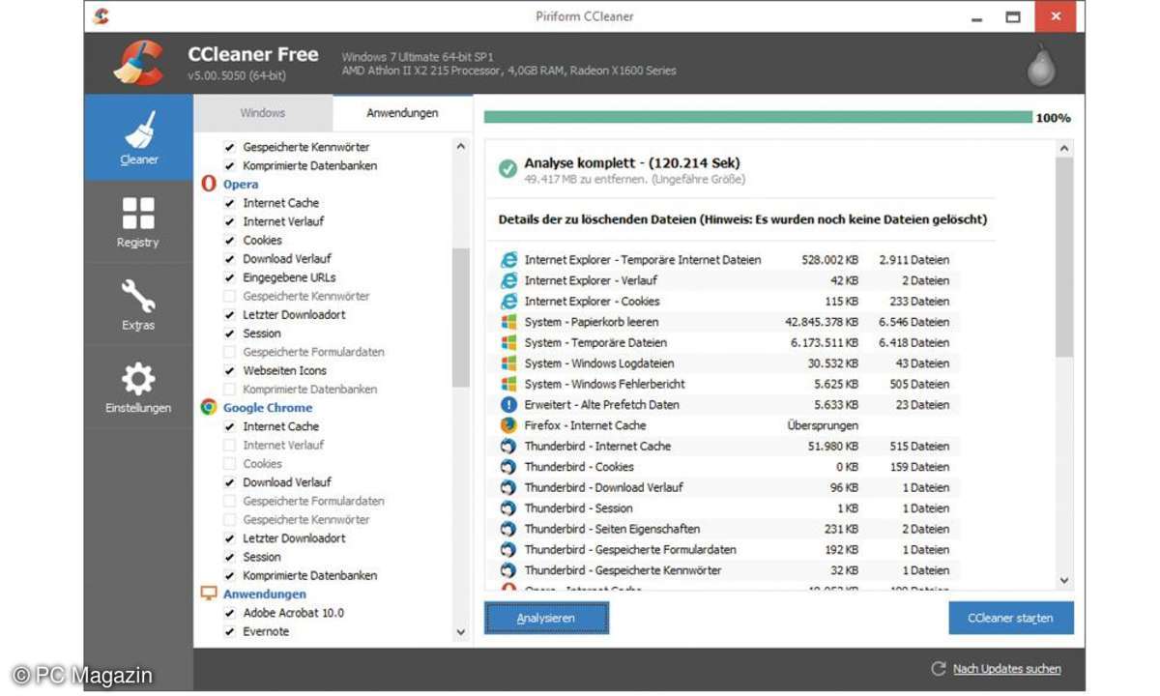Screen dimensions: 1160x696
Task: Click Thunderbird icon beside Internet Cache row
Action: tap(508, 446)
